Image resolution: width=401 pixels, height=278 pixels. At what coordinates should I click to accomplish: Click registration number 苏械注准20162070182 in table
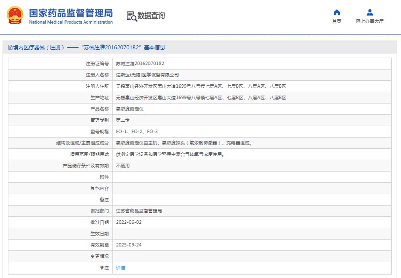pos(140,64)
